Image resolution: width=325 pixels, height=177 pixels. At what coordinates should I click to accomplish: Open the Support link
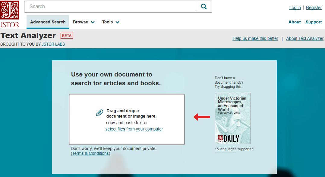(x=314, y=22)
